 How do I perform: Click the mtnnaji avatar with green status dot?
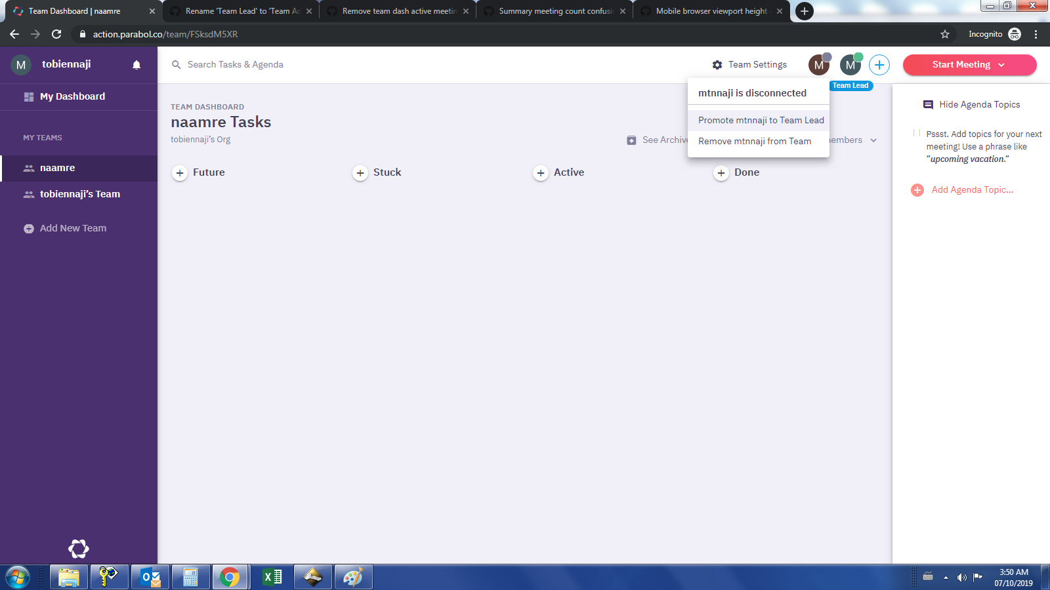coord(850,65)
